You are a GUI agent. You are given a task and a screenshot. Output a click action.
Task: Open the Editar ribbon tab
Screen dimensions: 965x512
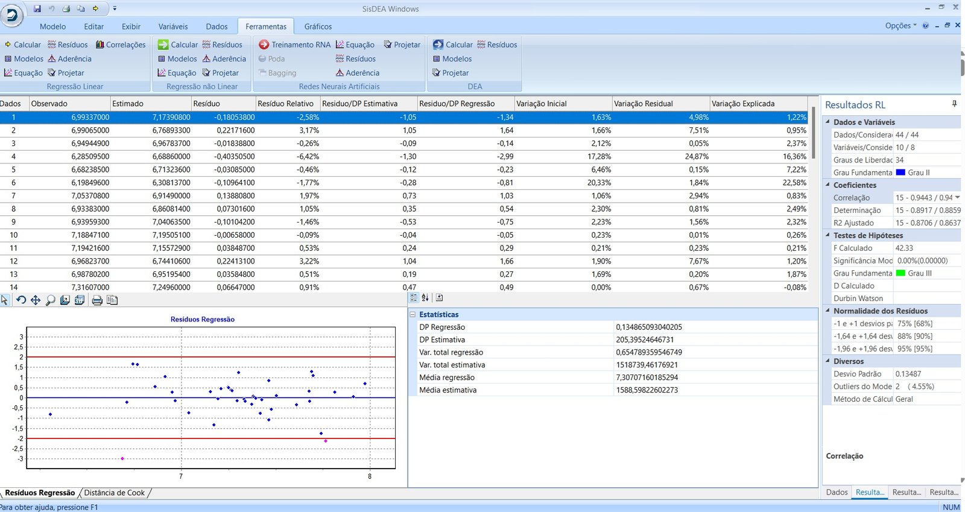coord(93,27)
